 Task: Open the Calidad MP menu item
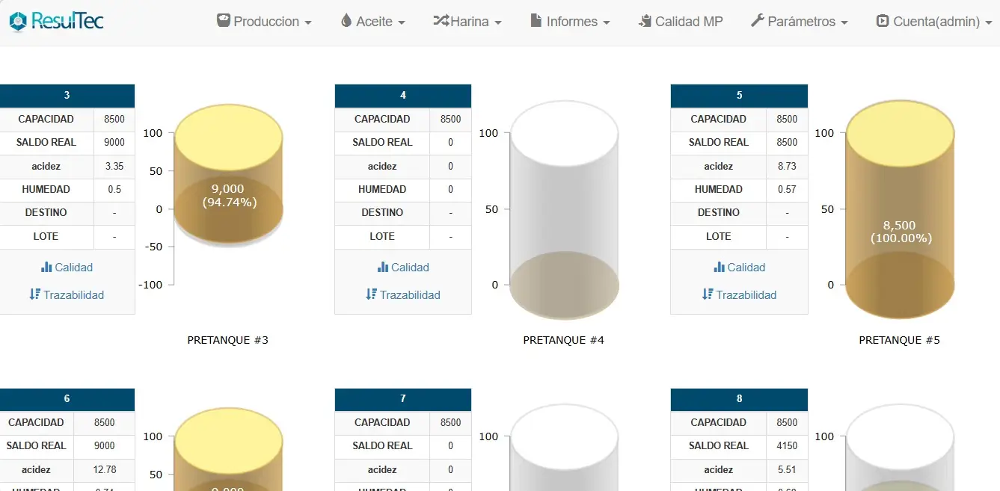(x=681, y=22)
